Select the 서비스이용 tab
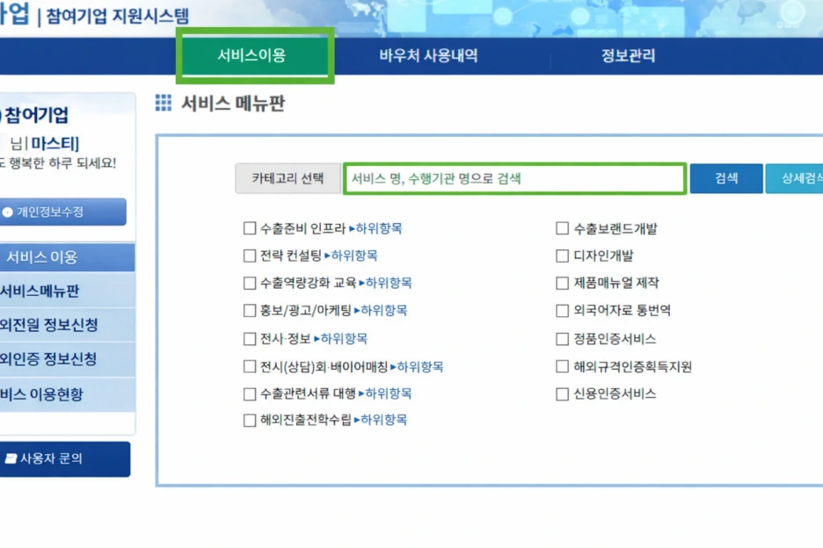This screenshot has height=548, width=823. pos(254,55)
